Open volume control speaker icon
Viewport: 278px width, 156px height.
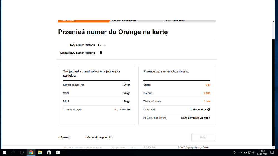pyautogui.click(x=254, y=152)
